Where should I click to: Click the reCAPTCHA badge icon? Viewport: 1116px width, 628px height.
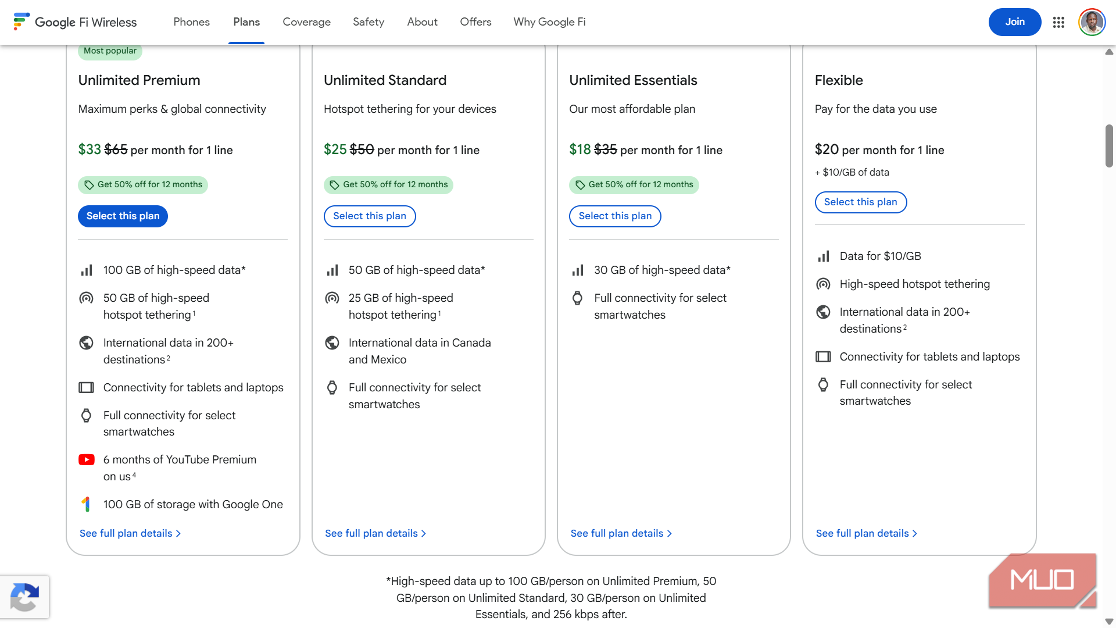pyautogui.click(x=24, y=597)
